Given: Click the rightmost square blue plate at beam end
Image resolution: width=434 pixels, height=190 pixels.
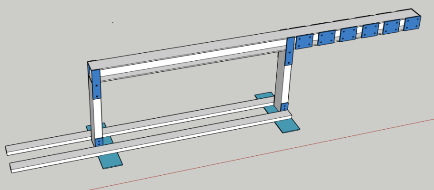Looking at the screenshot, I should click(x=413, y=23).
